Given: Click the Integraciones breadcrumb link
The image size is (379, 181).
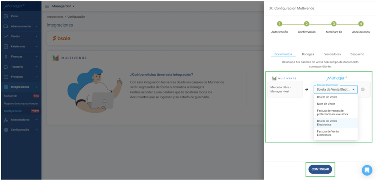Looking at the screenshot, I should pyautogui.click(x=55, y=17).
